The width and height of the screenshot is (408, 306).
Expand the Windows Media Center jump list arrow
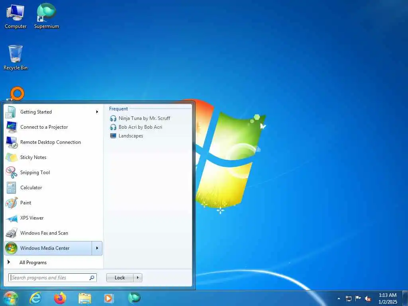pyautogui.click(x=97, y=248)
